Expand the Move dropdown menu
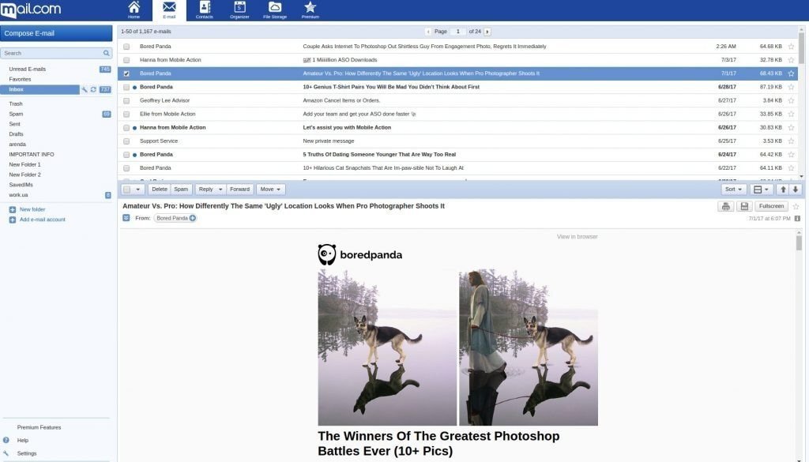 (x=270, y=190)
